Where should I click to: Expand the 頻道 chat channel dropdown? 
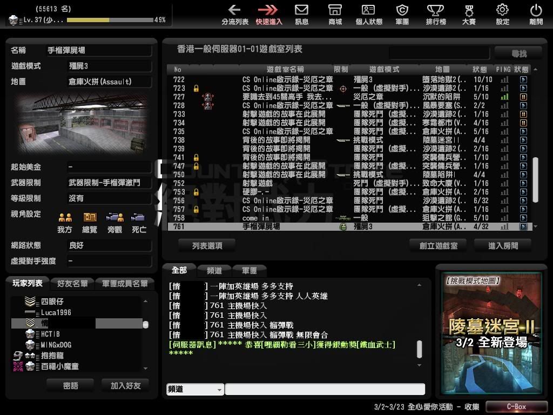click(x=194, y=389)
